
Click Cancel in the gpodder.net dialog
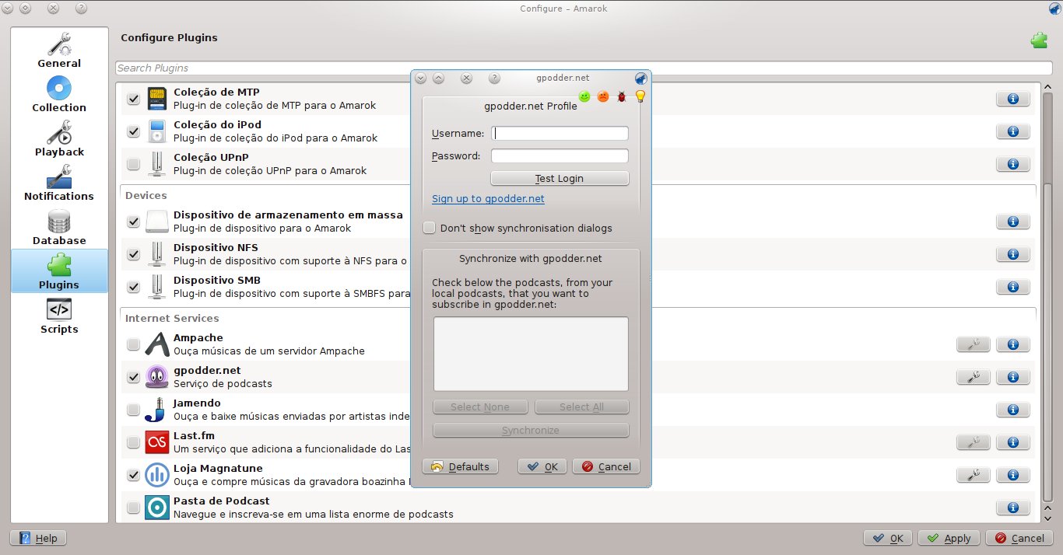tap(606, 466)
